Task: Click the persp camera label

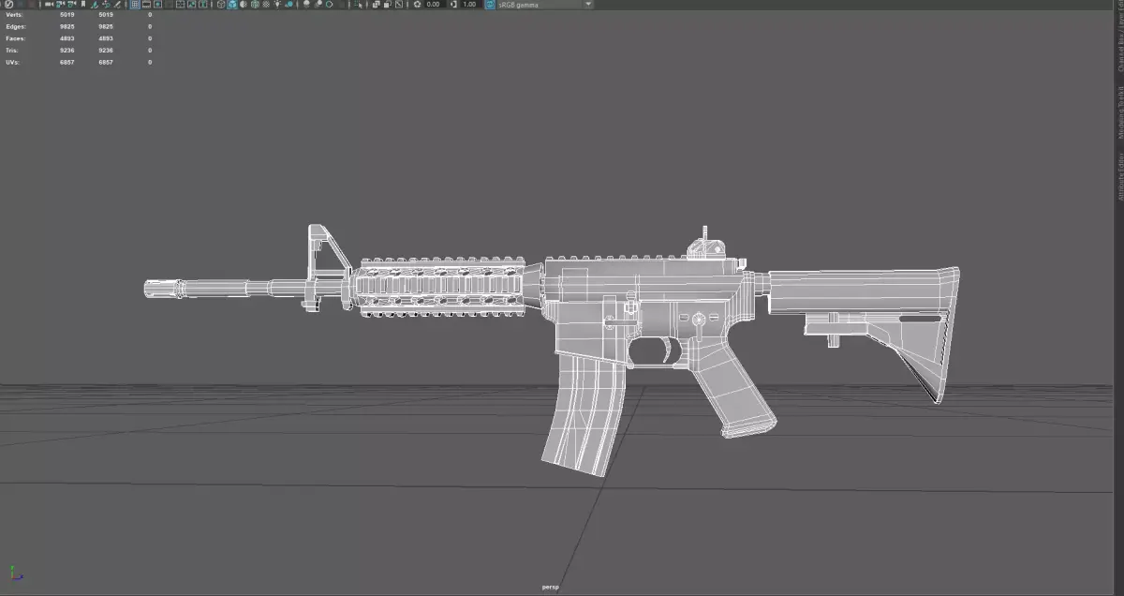Action: [x=551, y=588]
